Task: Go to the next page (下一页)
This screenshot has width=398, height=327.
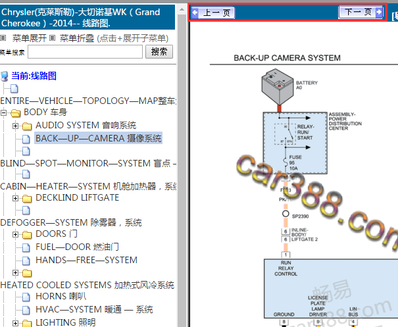Action: [361, 12]
